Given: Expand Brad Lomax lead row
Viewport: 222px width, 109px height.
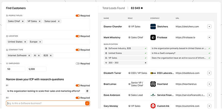Looking at the screenshot, I should coord(209,84).
